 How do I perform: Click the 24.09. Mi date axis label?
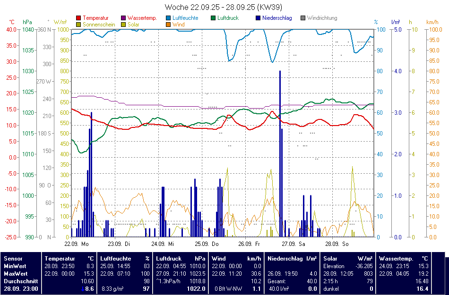click(163, 244)
